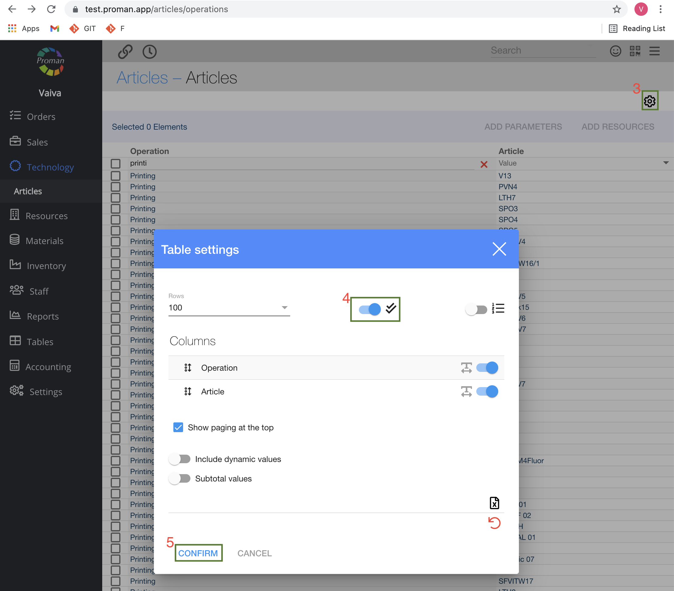This screenshot has width=674, height=591.
Task: Open the hamburger menu
Action: (654, 51)
